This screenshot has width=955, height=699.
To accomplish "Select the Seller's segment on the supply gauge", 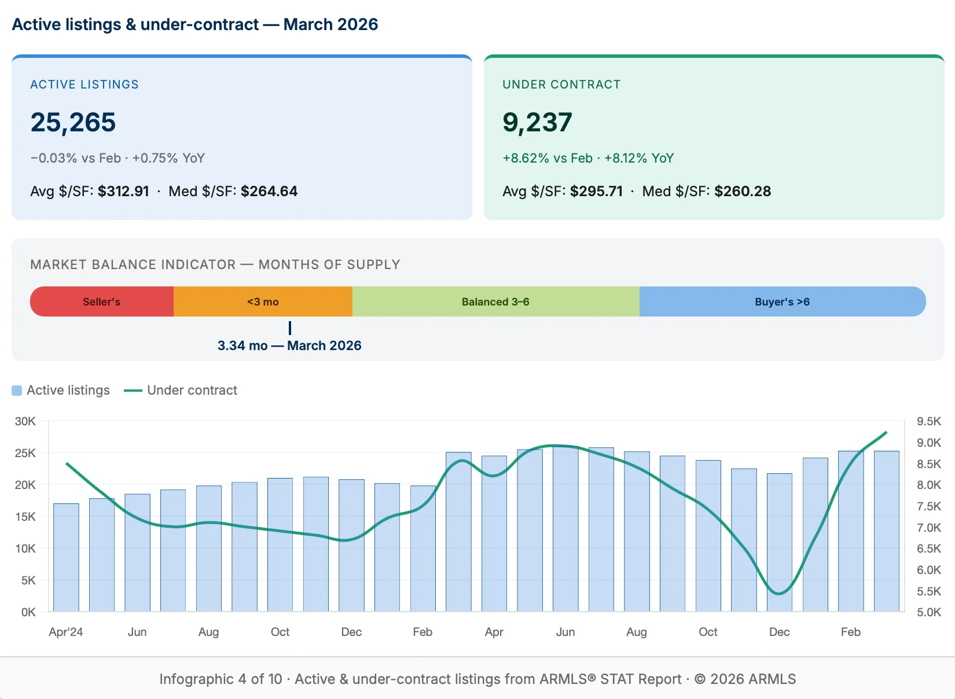I will [101, 301].
